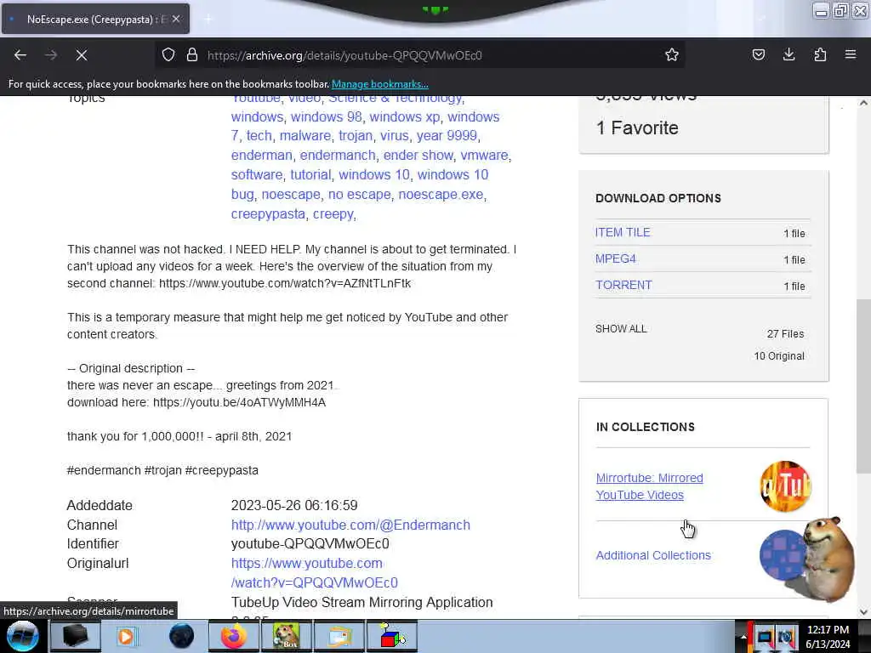Viewport: 871px width, 653px height.
Task: Click the Addeddate value 2023-05-26 06:16:59
Action: (x=294, y=505)
